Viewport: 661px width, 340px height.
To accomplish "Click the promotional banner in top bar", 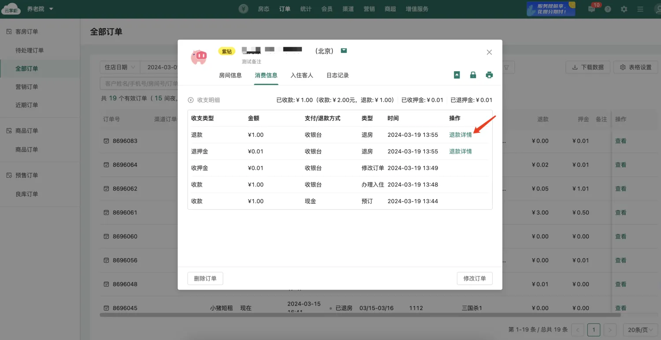I will [x=551, y=9].
